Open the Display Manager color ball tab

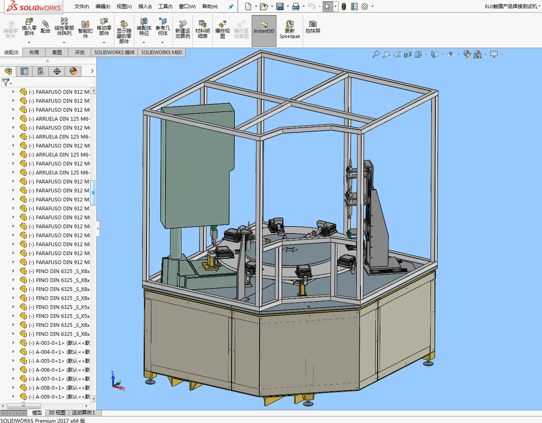tap(73, 71)
